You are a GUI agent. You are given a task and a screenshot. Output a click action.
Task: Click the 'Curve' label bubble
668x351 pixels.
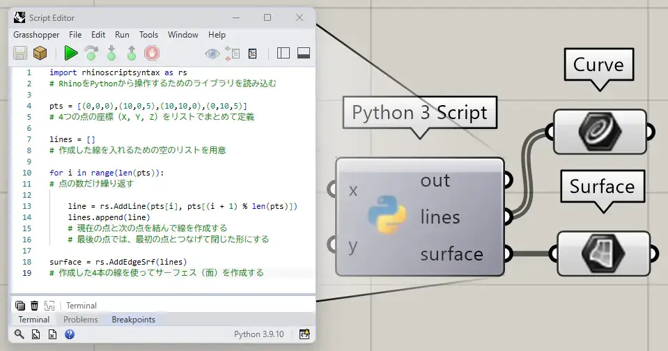click(598, 65)
